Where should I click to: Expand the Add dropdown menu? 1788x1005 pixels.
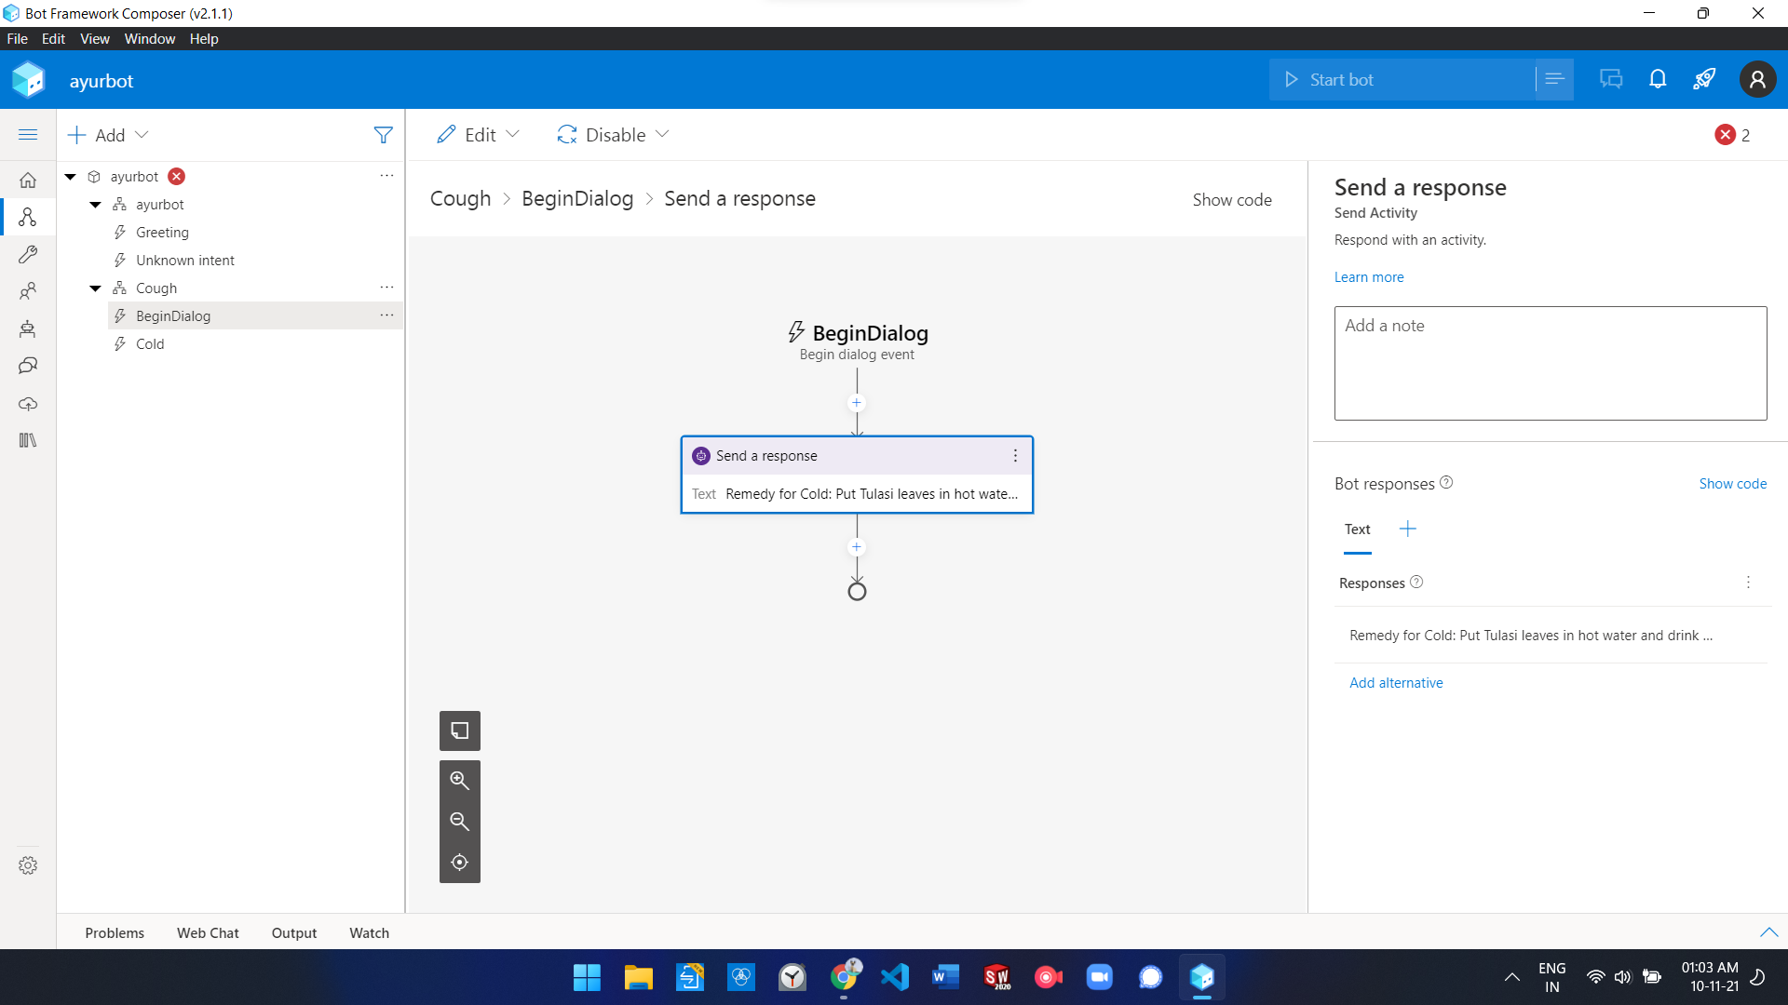109,135
